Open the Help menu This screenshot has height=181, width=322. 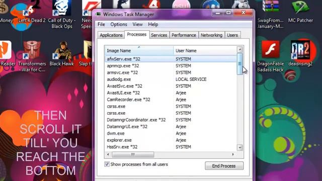[x=153, y=25]
